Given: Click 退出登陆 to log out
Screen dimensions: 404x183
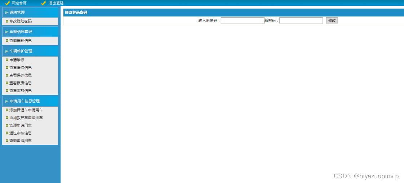Looking at the screenshot, I should (x=56, y=3).
